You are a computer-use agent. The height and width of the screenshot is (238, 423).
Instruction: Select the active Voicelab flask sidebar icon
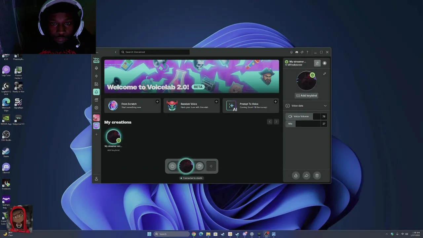[x=96, y=92]
